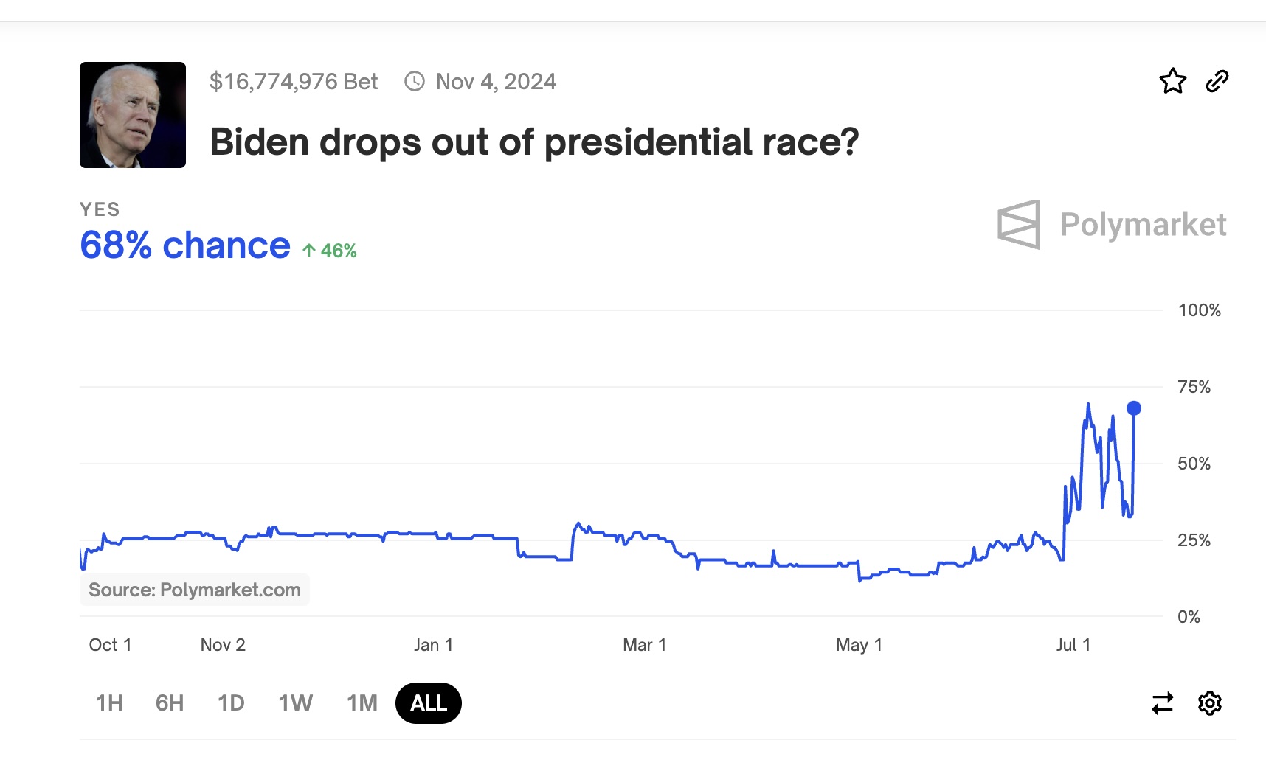Show the 1D time range
Image resolution: width=1266 pixels, height=771 pixels.
231,703
